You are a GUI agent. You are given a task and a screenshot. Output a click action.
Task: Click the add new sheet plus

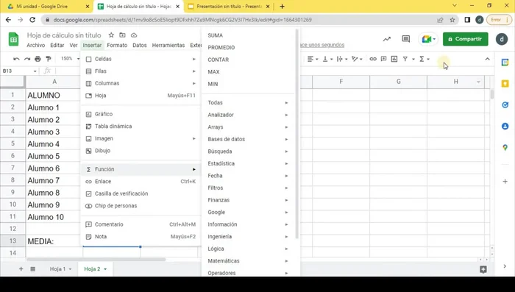[21, 269]
